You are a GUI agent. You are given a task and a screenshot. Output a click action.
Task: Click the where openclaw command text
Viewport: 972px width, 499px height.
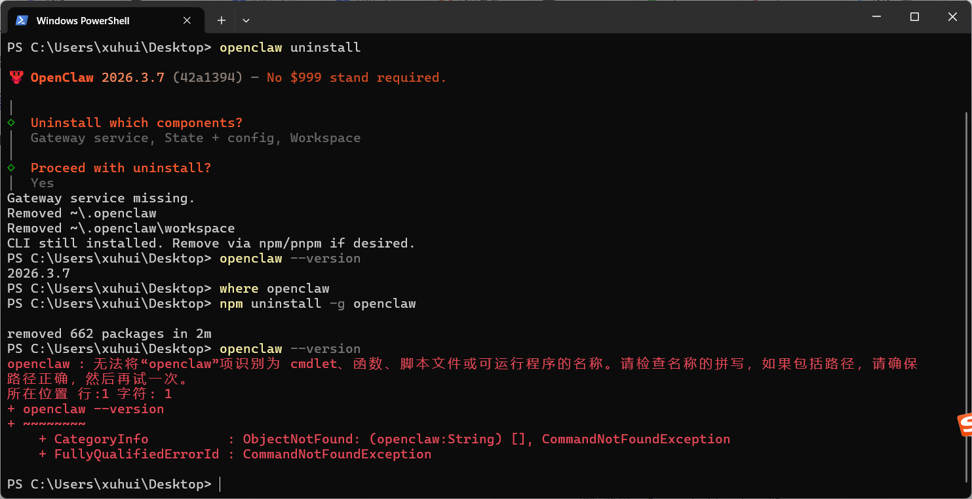tap(274, 289)
